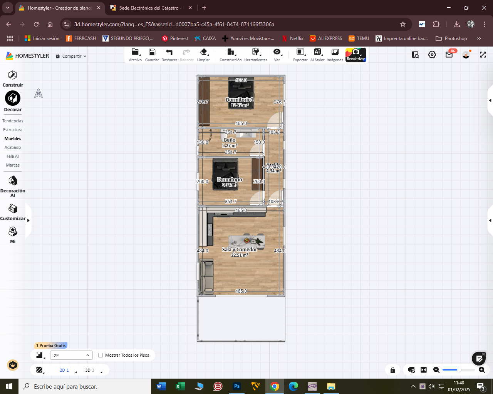Open the 2P floor selector dropdown
This screenshot has width=493, height=394.
[x=71, y=355]
